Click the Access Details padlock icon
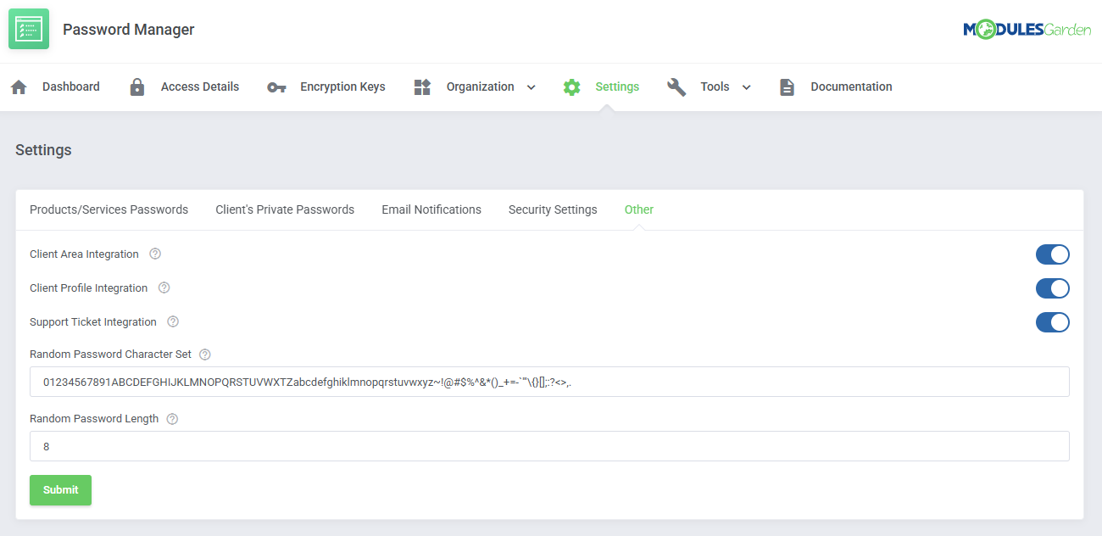 pyautogui.click(x=137, y=87)
